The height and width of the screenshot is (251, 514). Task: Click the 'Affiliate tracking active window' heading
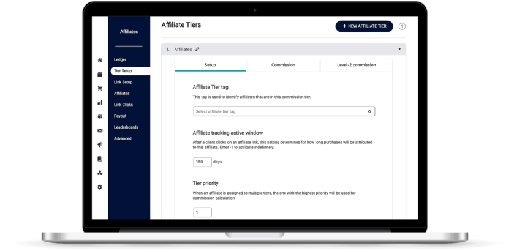tap(228, 133)
